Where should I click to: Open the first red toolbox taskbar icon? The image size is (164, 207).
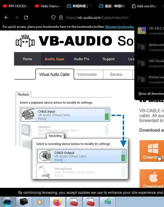pos(74,202)
